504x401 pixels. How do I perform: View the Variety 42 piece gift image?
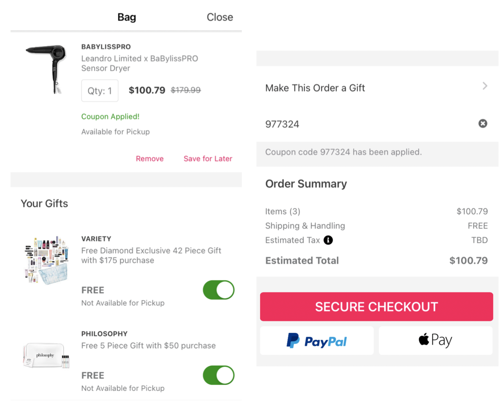tap(47, 260)
